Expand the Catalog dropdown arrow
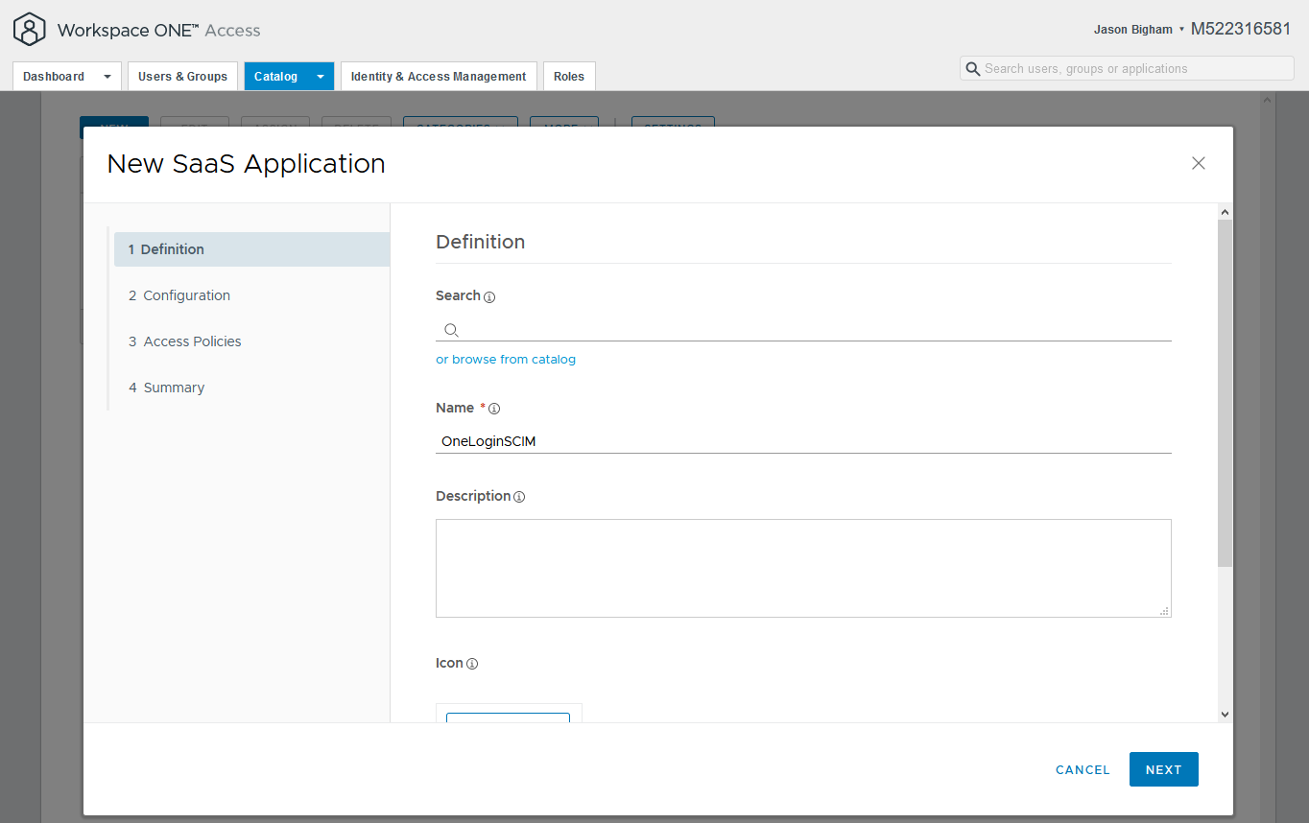 [320, 76]
